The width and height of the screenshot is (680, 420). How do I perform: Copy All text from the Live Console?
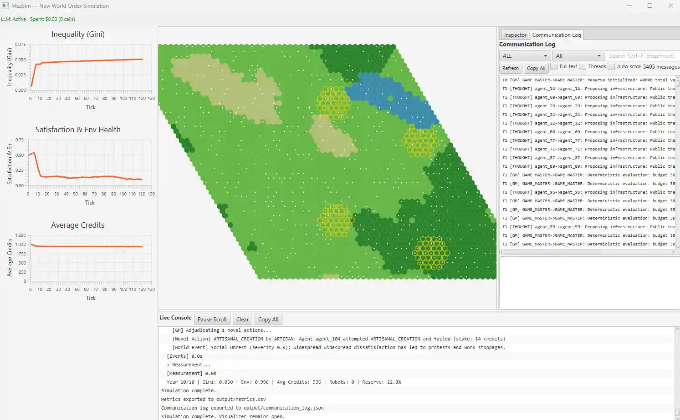click(x=268, y=319)
